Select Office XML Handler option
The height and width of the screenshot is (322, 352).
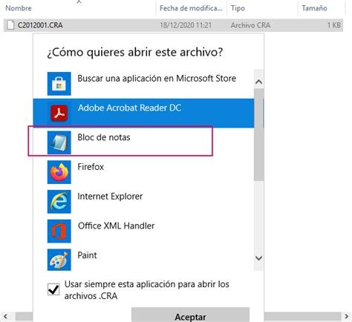143,231
